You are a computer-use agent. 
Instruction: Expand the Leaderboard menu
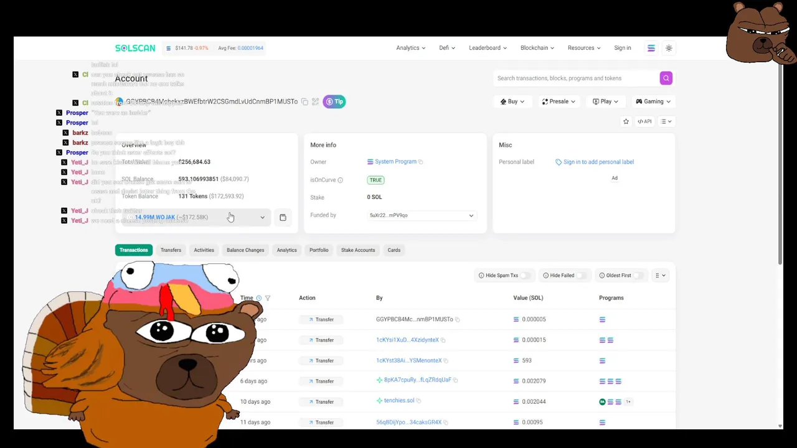[x=488, y=48]
